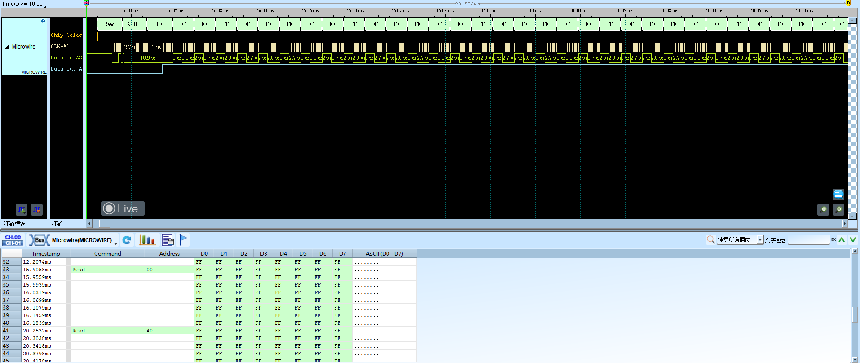Open the blue chat bubble notes icon
The image size is (860, 363).
click(838, 195)
